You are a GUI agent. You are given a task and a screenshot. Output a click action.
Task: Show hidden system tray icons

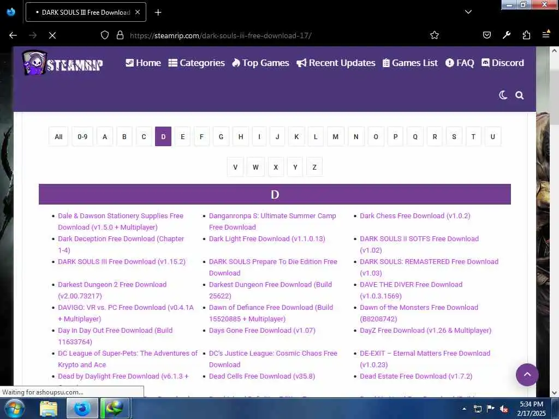point(464,409)
